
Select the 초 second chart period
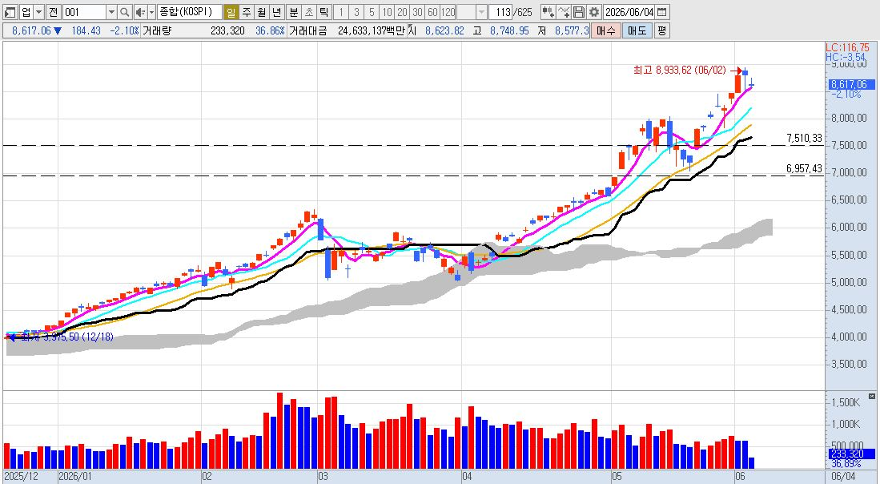click(x=308, y=12)
